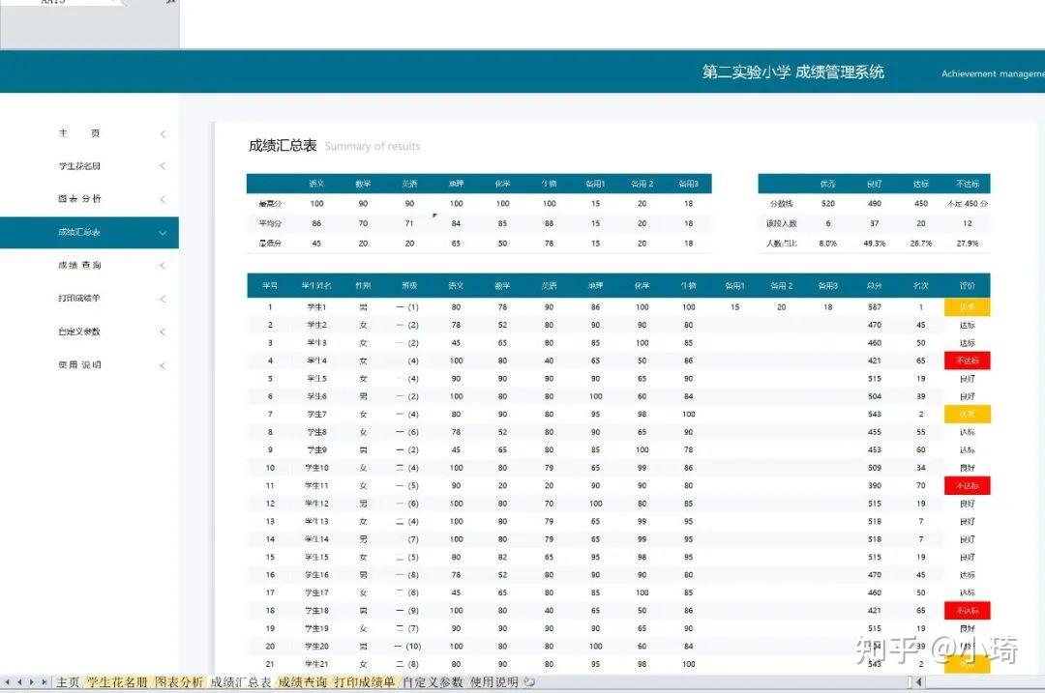Select the 平均分 row label

tap(270, 223)
